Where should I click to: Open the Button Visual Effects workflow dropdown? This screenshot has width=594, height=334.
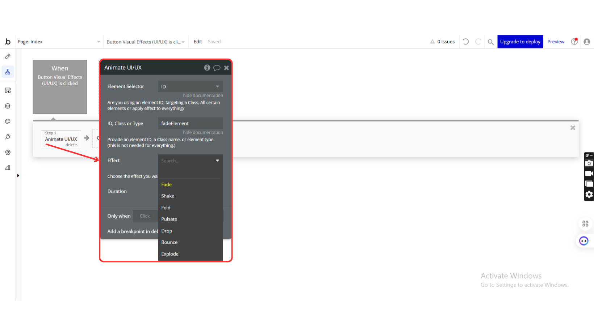coord(146,42)
